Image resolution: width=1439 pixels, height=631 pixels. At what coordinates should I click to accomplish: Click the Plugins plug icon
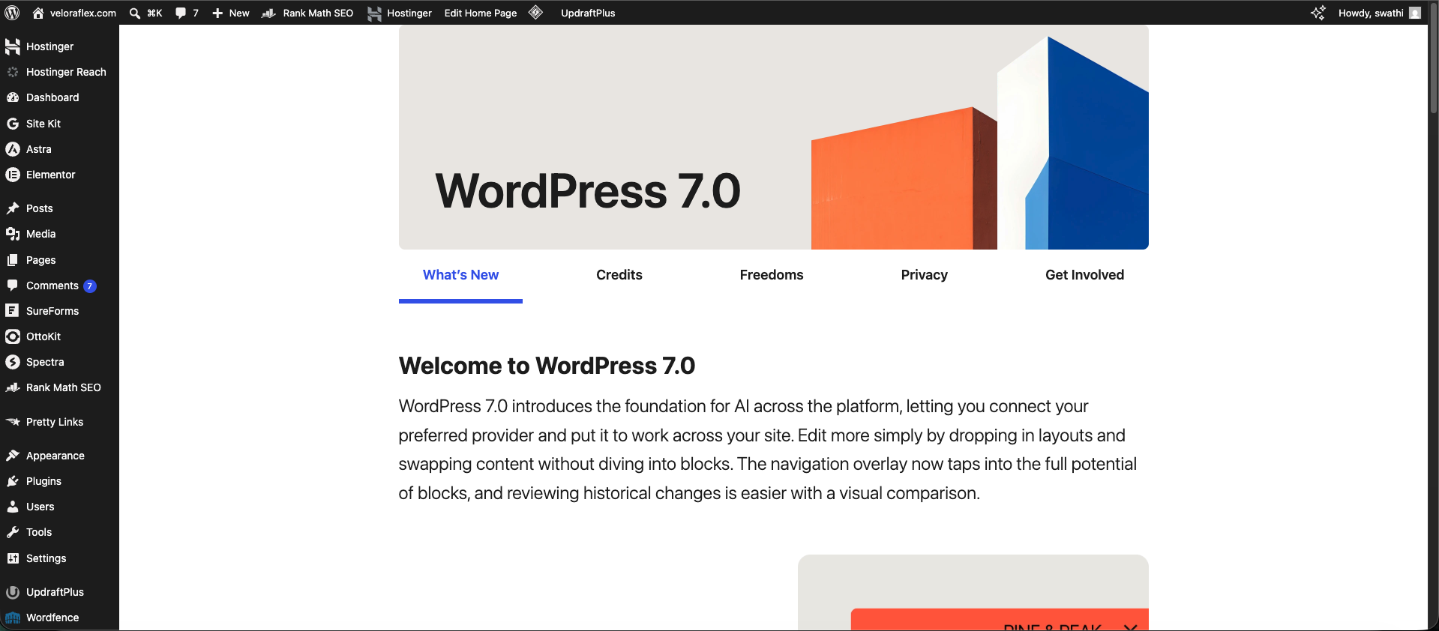13,481
